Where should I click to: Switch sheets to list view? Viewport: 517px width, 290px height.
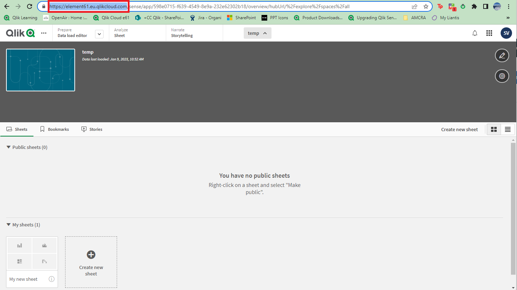tap(508, 129)
